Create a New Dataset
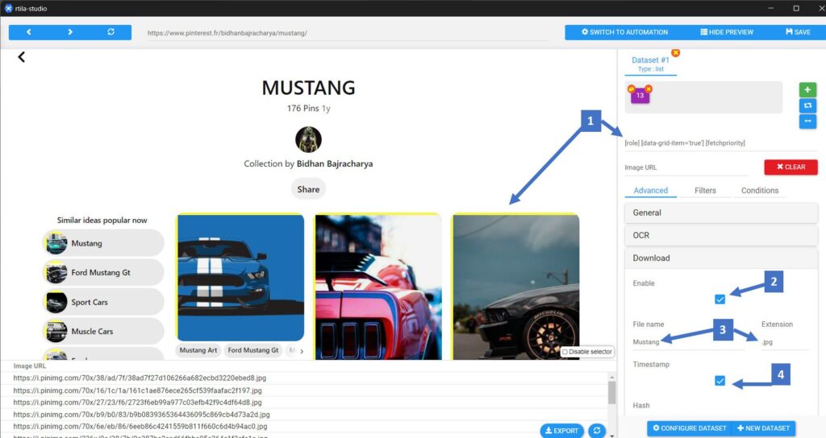 click(x=763, y=428)
